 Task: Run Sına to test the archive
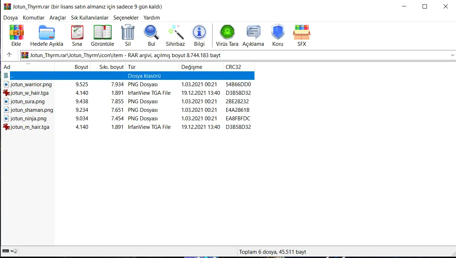[x=77, y=33]
